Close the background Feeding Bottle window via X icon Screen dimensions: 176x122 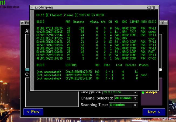[22, 23]
